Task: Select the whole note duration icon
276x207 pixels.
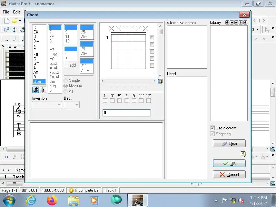Action: [7, 40]
